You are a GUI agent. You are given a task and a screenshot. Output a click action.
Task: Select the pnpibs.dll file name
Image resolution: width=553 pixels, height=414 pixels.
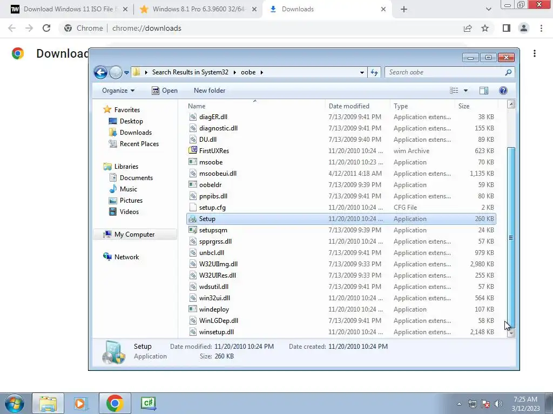point(213,196)
